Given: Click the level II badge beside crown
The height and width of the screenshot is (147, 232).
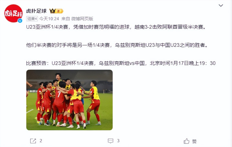Looking at the screenshot, I should click(59, 11).
